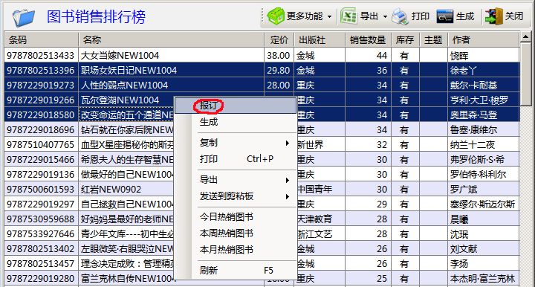Select the row 大女当嫁NEW1004
This screenshot has height=287, width=535.
coord(262,55)
